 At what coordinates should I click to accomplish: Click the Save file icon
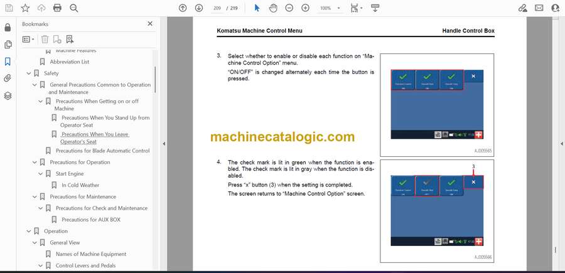coord(9,8)
